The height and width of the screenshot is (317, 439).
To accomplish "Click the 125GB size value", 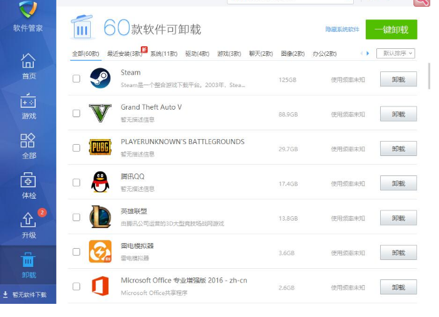I will point(287,80).
